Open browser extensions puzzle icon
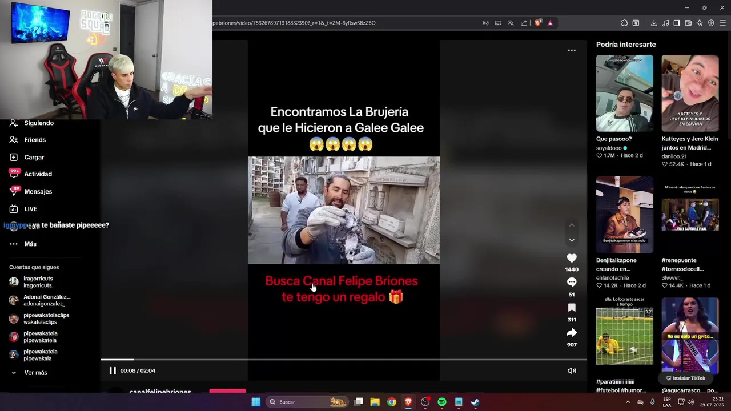The height and width of the screenshot is (411, 731). pyautogui.click(x=624, y=23)
